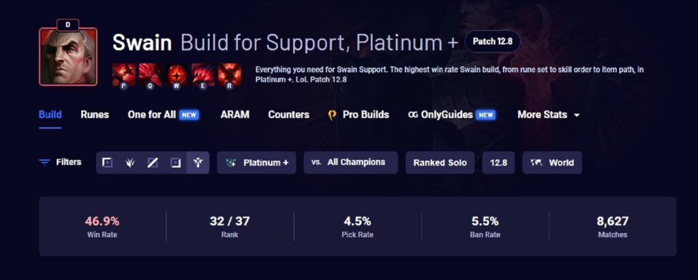The height and width of the screenshot is (280, 698).
Task: Click Swain's E ability icon
Action: (x=202, y=74)
